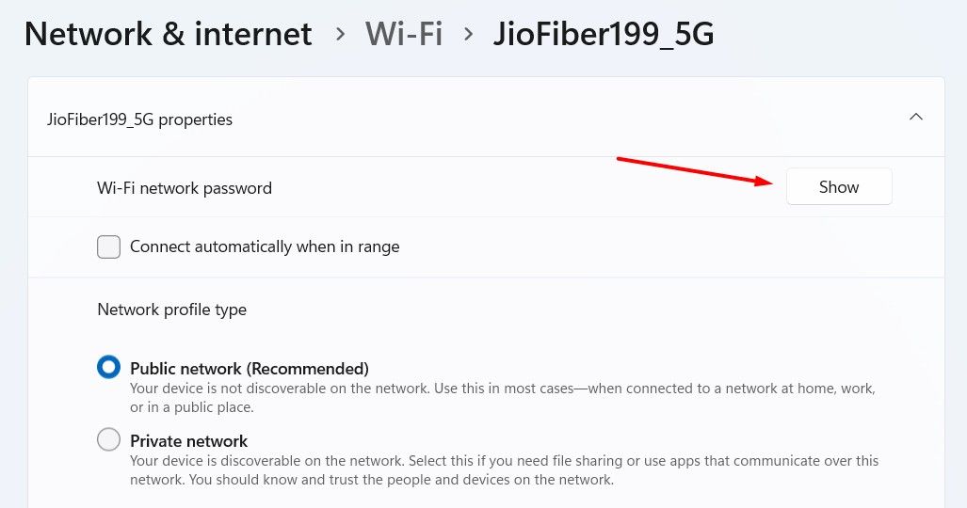Click the 'Public network (Recommended)' label
Screen dimensions: 967x508
[x=249, y=369]
